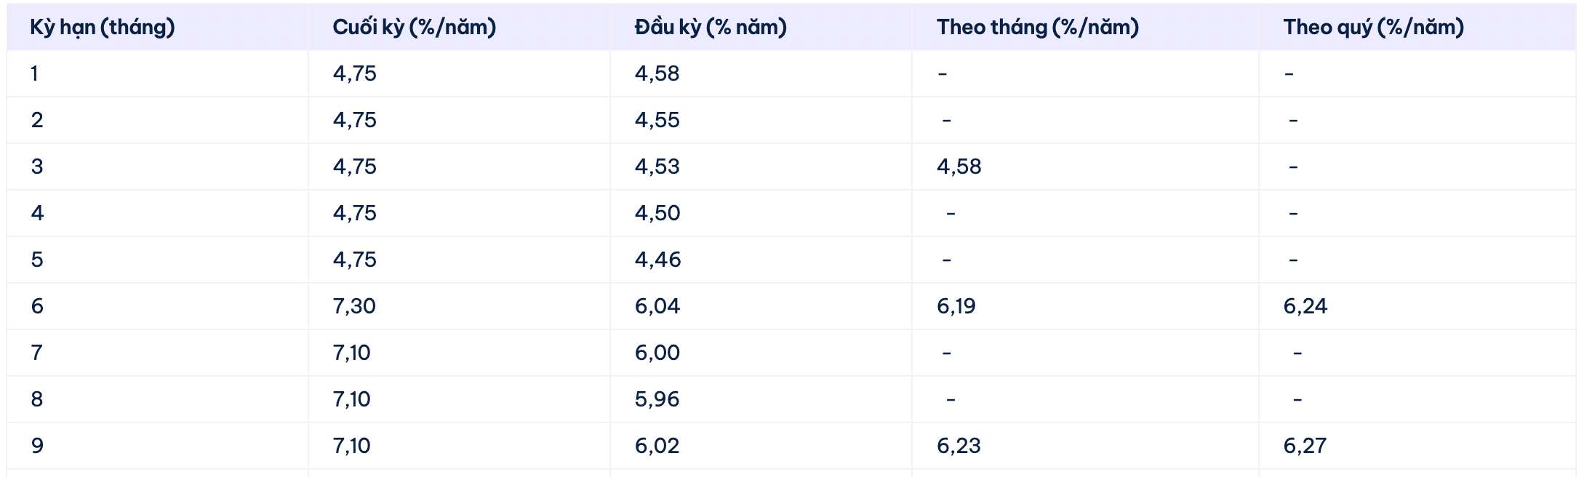Select the "Theo quý (%/năm)" column header

click(1373, 28)
